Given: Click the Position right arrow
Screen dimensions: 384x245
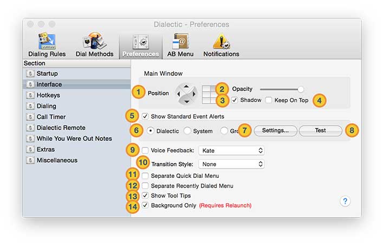Looking at the screenshot, I should tap(194, 94).
